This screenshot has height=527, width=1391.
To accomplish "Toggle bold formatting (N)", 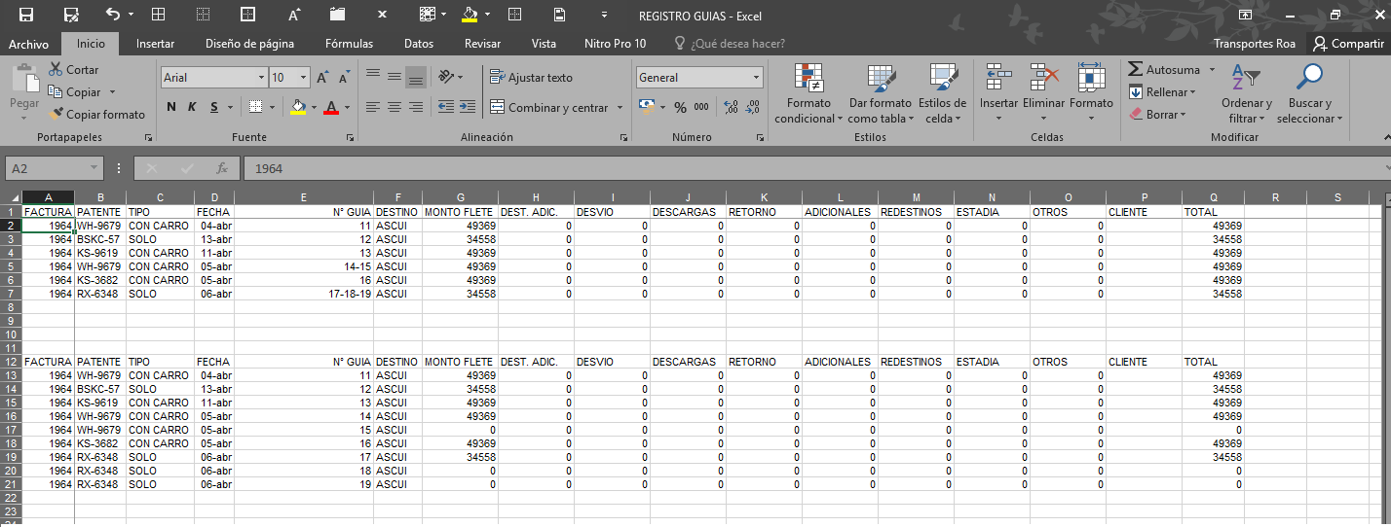I will (x=171, y=107).
